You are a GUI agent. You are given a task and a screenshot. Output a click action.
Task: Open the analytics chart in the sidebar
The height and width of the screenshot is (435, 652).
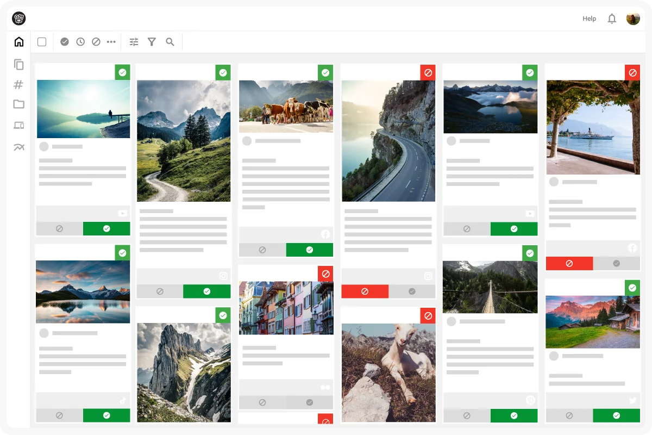(19, 147)
